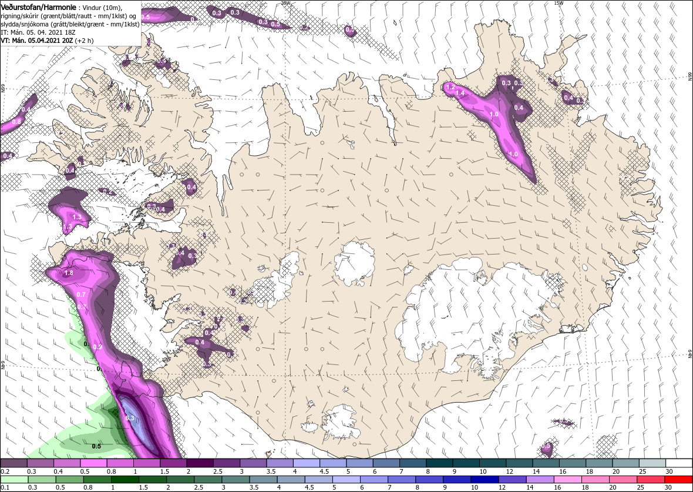
Task: Pick the dark purple 2 swatch in upper legend
Action: (x=200, y=463)
